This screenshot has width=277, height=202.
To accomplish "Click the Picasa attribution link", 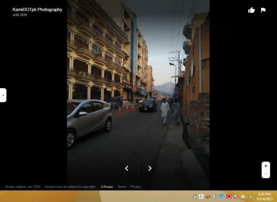I will 107,187.
